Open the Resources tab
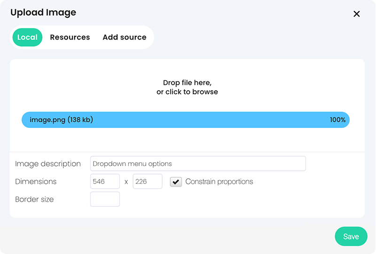376x254 pixels. point(70,37)
